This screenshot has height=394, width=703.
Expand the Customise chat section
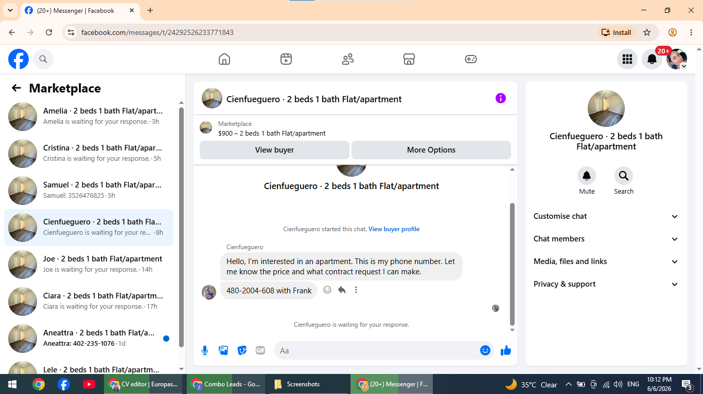606,216
